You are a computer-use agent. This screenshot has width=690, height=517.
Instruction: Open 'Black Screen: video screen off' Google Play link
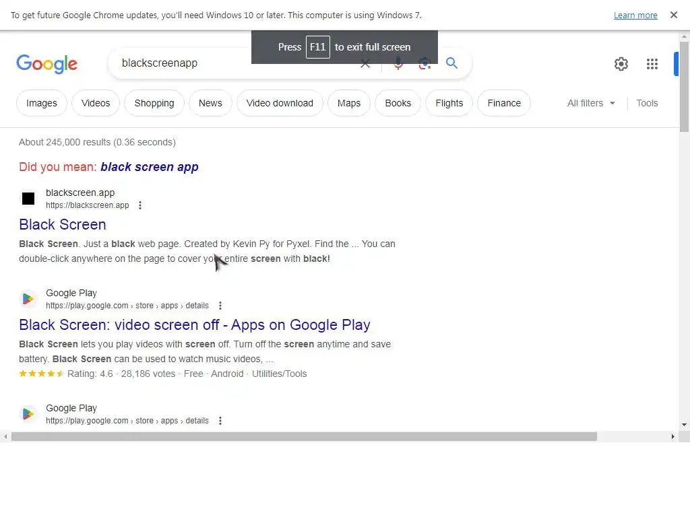[195, 325]
